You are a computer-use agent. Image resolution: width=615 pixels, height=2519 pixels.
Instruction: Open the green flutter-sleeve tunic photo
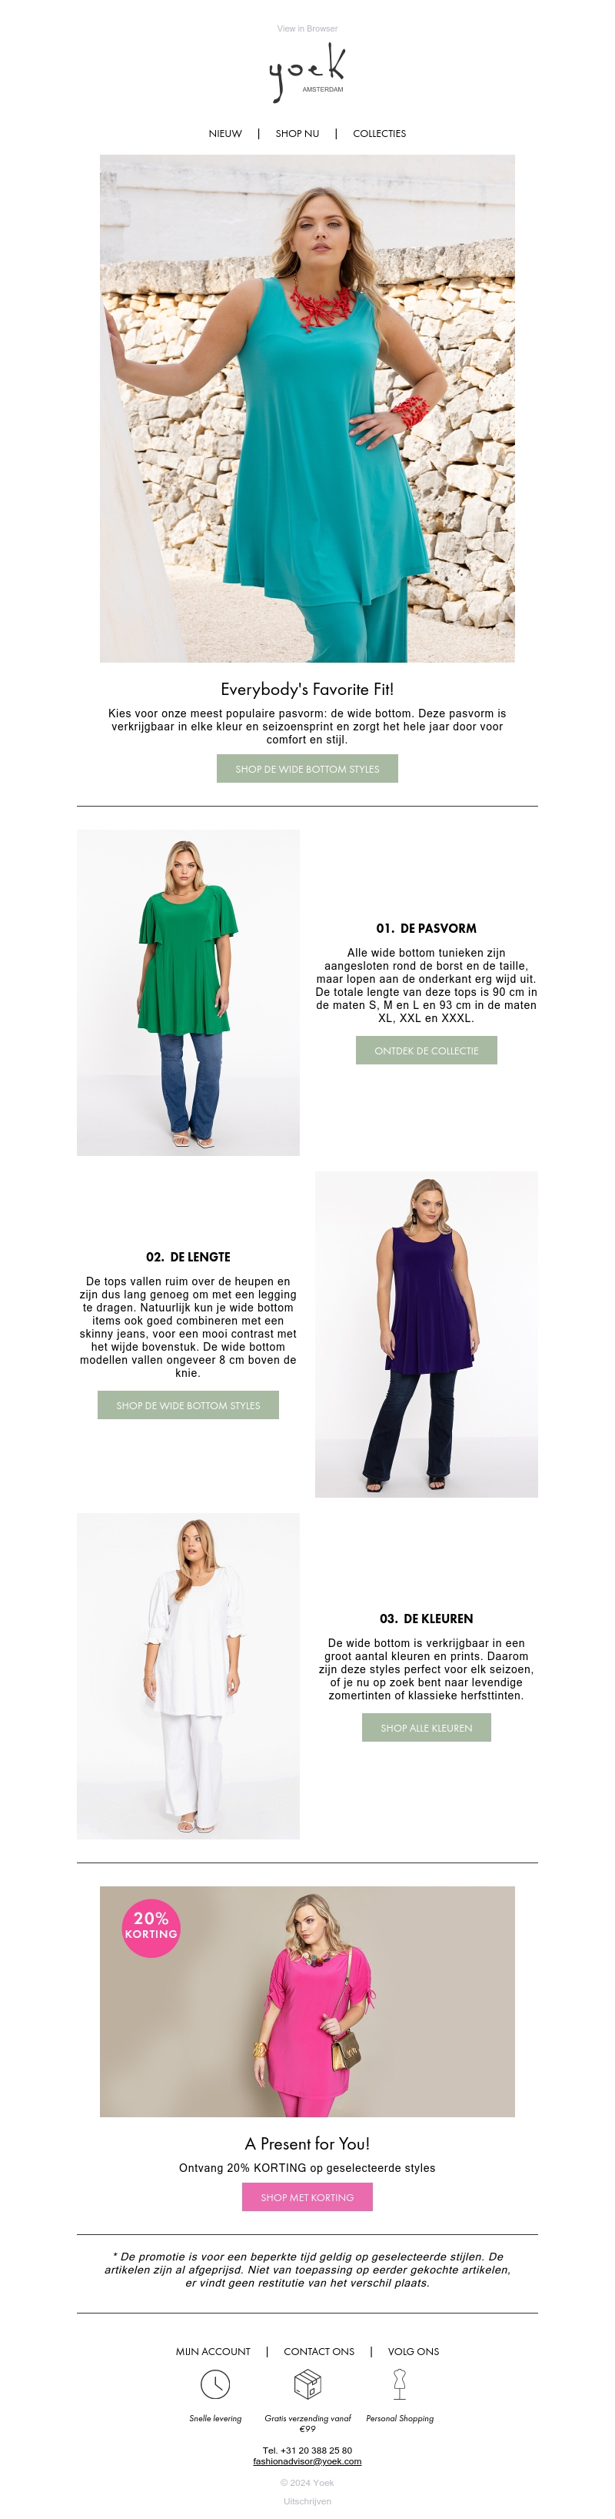click(x=188, y=993)
